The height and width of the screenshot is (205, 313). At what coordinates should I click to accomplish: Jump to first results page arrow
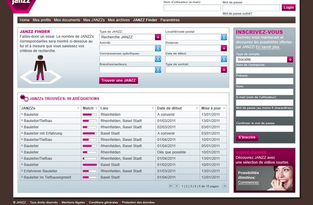coord(171,186)
